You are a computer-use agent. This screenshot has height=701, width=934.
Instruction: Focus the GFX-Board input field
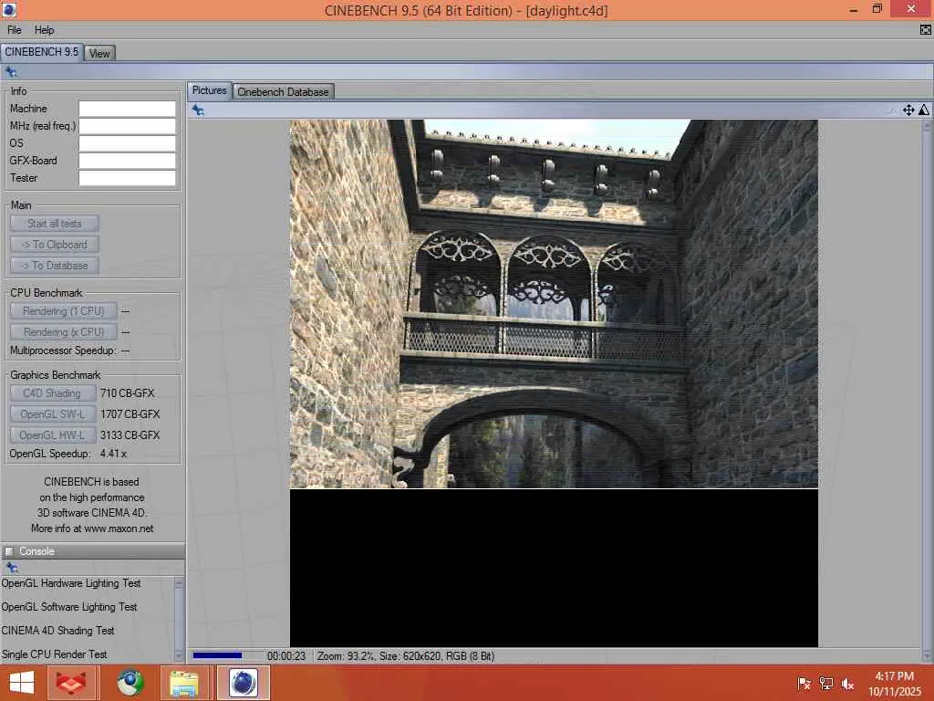coord(127,161)
